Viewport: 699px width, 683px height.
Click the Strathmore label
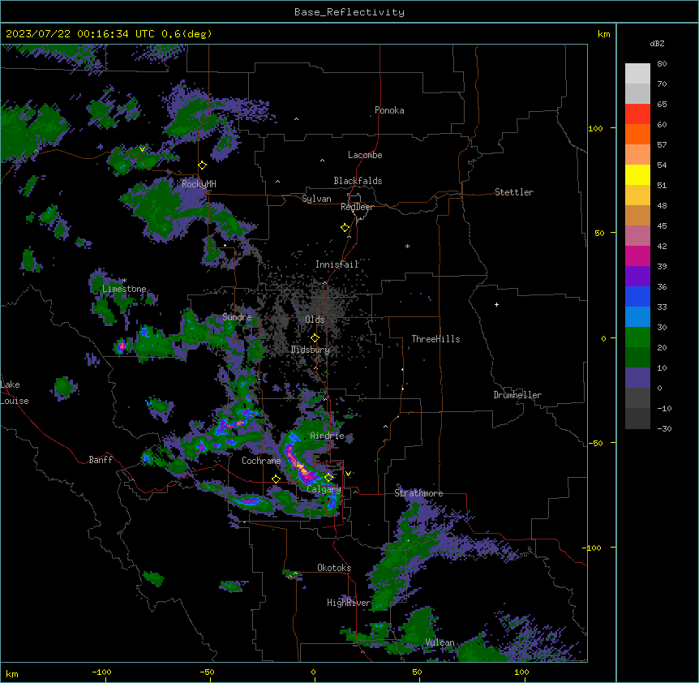(x=418, y=493)
